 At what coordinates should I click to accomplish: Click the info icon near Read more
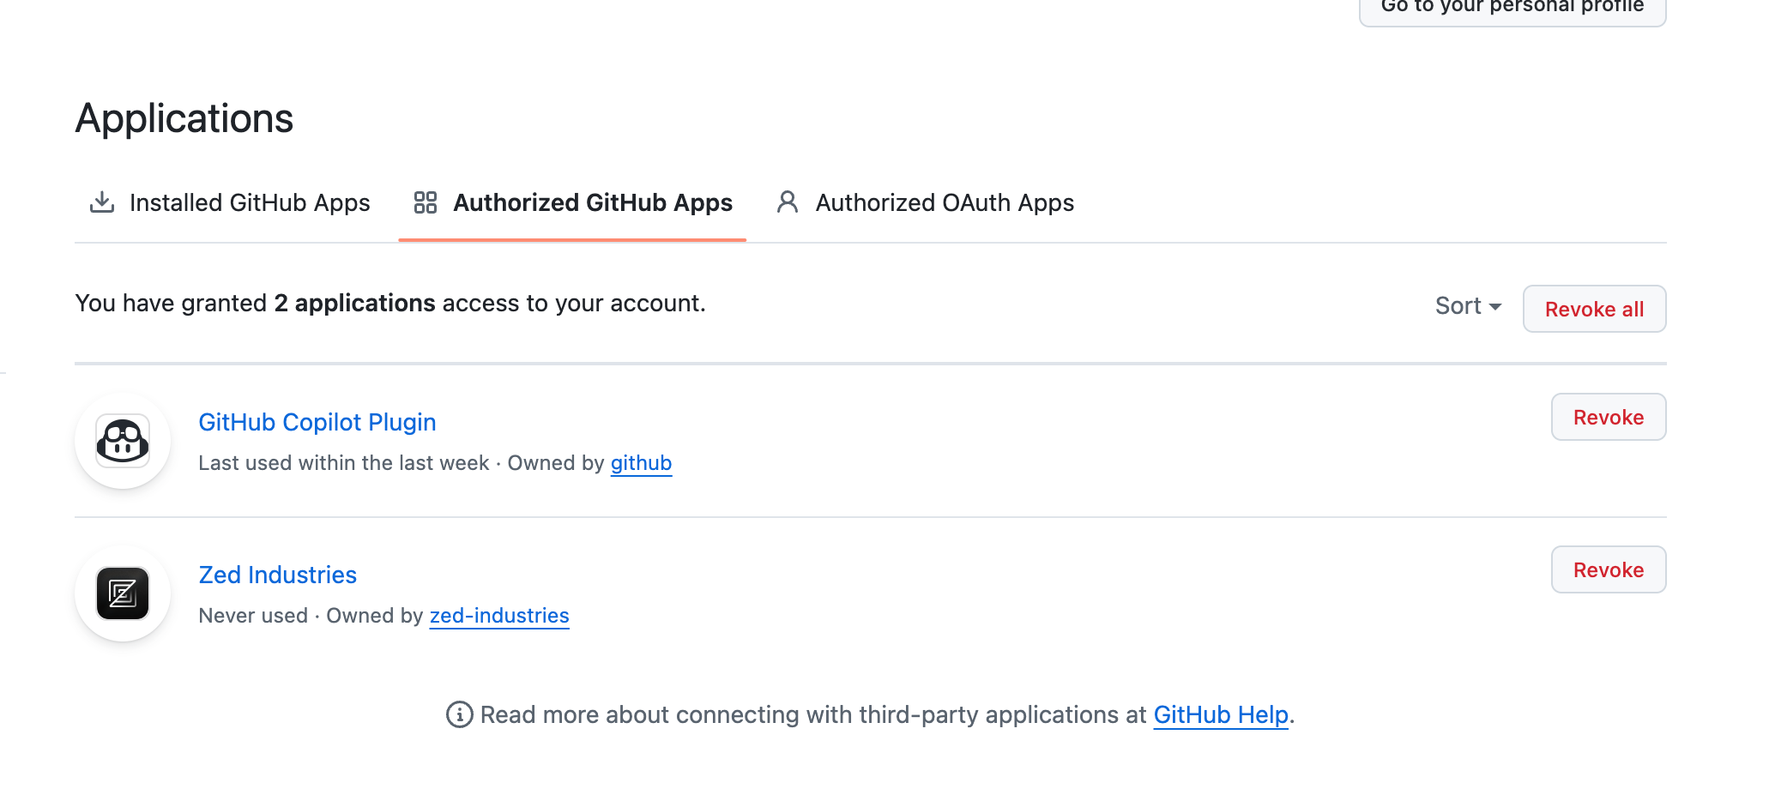(x=460, y=714)
